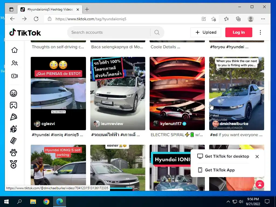Click the apps available icon in address bar
Screen dimensions: 276x207
[x=204, y=19]
